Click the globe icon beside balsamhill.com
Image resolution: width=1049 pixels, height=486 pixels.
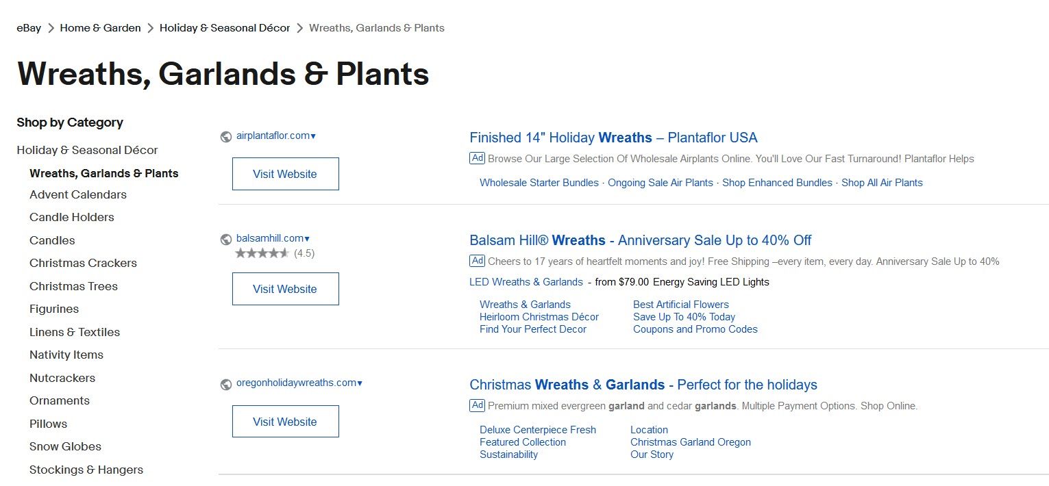point(226,240)
